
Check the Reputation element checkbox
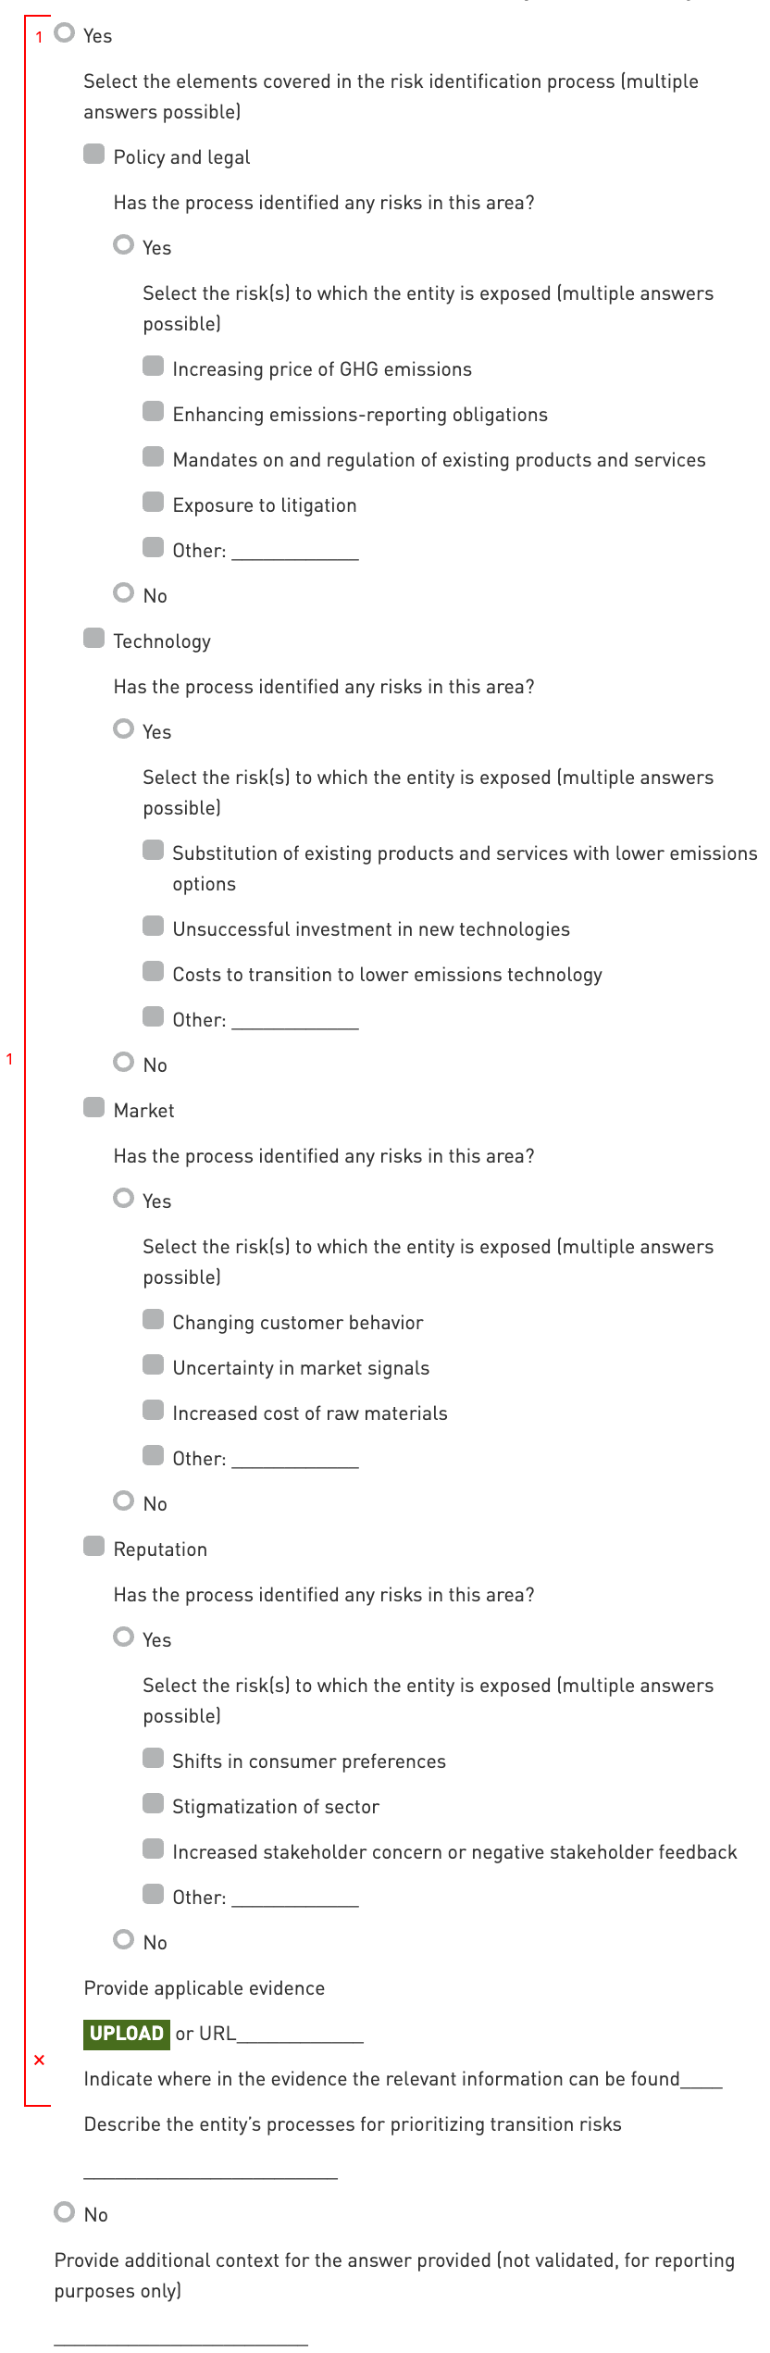point(93,1547)
